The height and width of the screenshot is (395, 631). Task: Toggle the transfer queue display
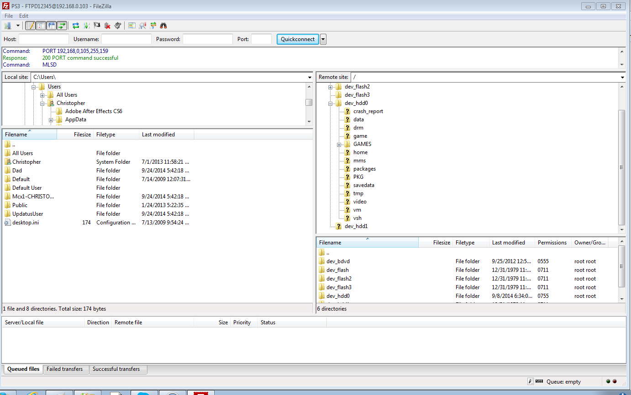pyautogui.click(x=62, y=26)
